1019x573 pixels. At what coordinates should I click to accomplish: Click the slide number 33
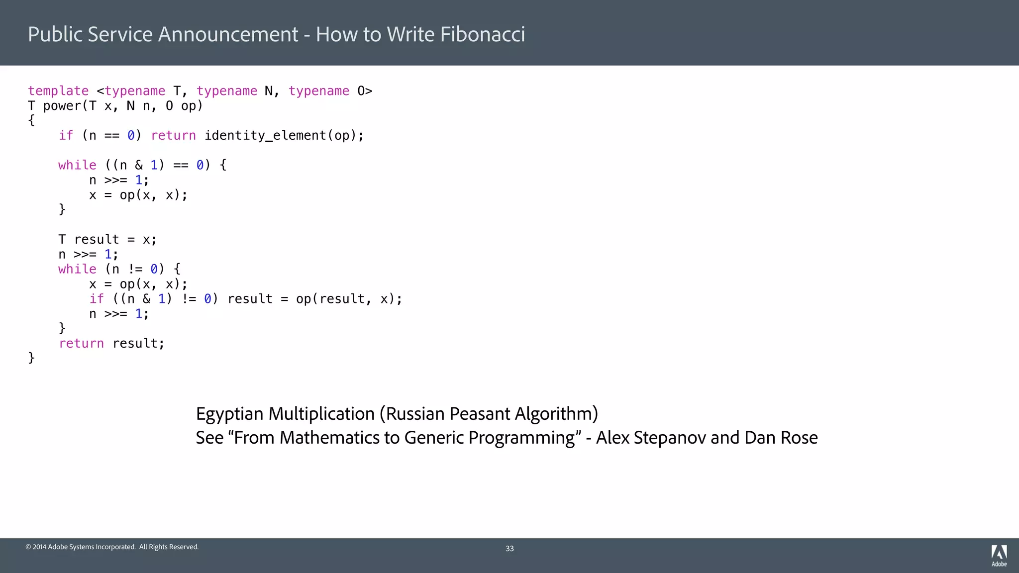click(509, 549)
